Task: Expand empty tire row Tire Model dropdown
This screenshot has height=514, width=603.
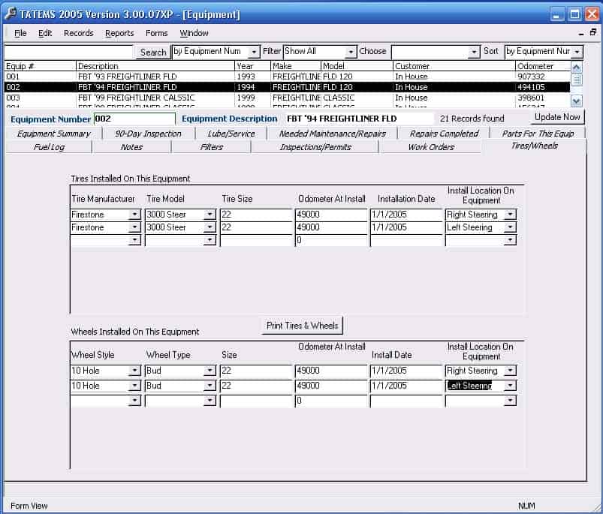Action: [x=210, y=240]
